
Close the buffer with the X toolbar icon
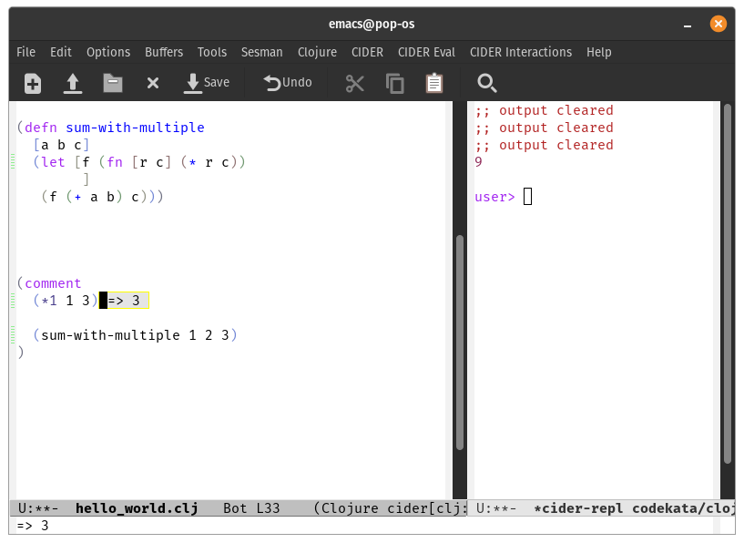[x=153, y=84]
